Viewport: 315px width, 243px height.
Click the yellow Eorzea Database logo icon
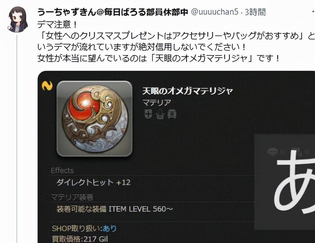47,86
